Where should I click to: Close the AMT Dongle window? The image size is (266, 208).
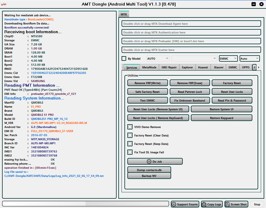(261, 4)
